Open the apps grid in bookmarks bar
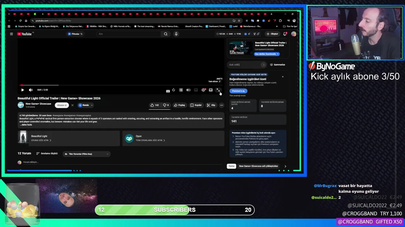The width and height of the screenshot is (405, 227). click(x=9, y=26)
